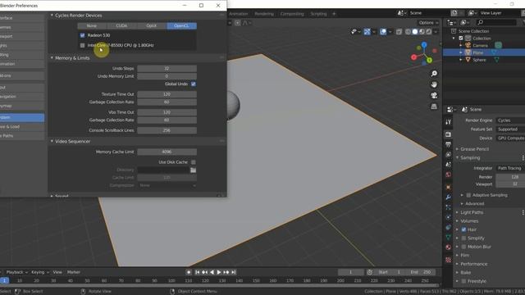Image resolution: width=525 pixels, height=295 pixels.
Task: Open the Scene properties tab icon
Action: [449, 165]
